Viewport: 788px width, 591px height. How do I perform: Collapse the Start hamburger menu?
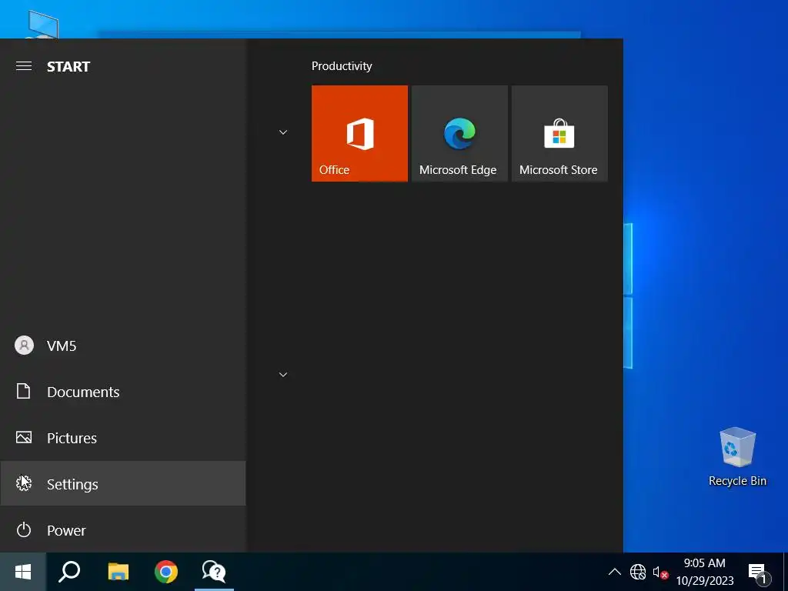[x=24, y=66]
